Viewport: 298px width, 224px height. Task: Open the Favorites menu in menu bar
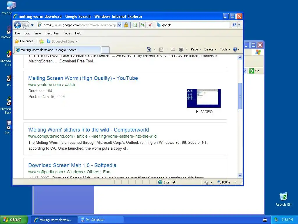(52, 33)
